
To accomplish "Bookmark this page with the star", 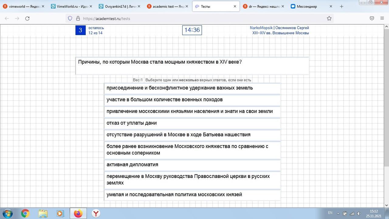I will coord(329,18).
